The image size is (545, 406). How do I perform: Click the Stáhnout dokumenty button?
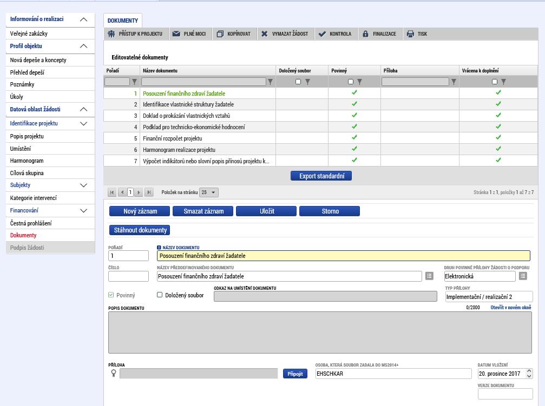click(140, 230)
